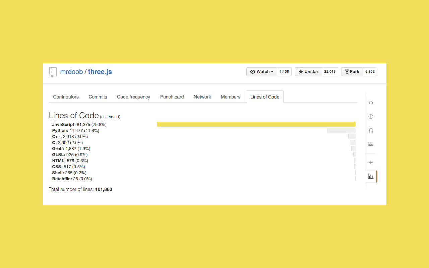Click the yellow JavaScript bar
This screenshot has width=429, height=268.
256,124
